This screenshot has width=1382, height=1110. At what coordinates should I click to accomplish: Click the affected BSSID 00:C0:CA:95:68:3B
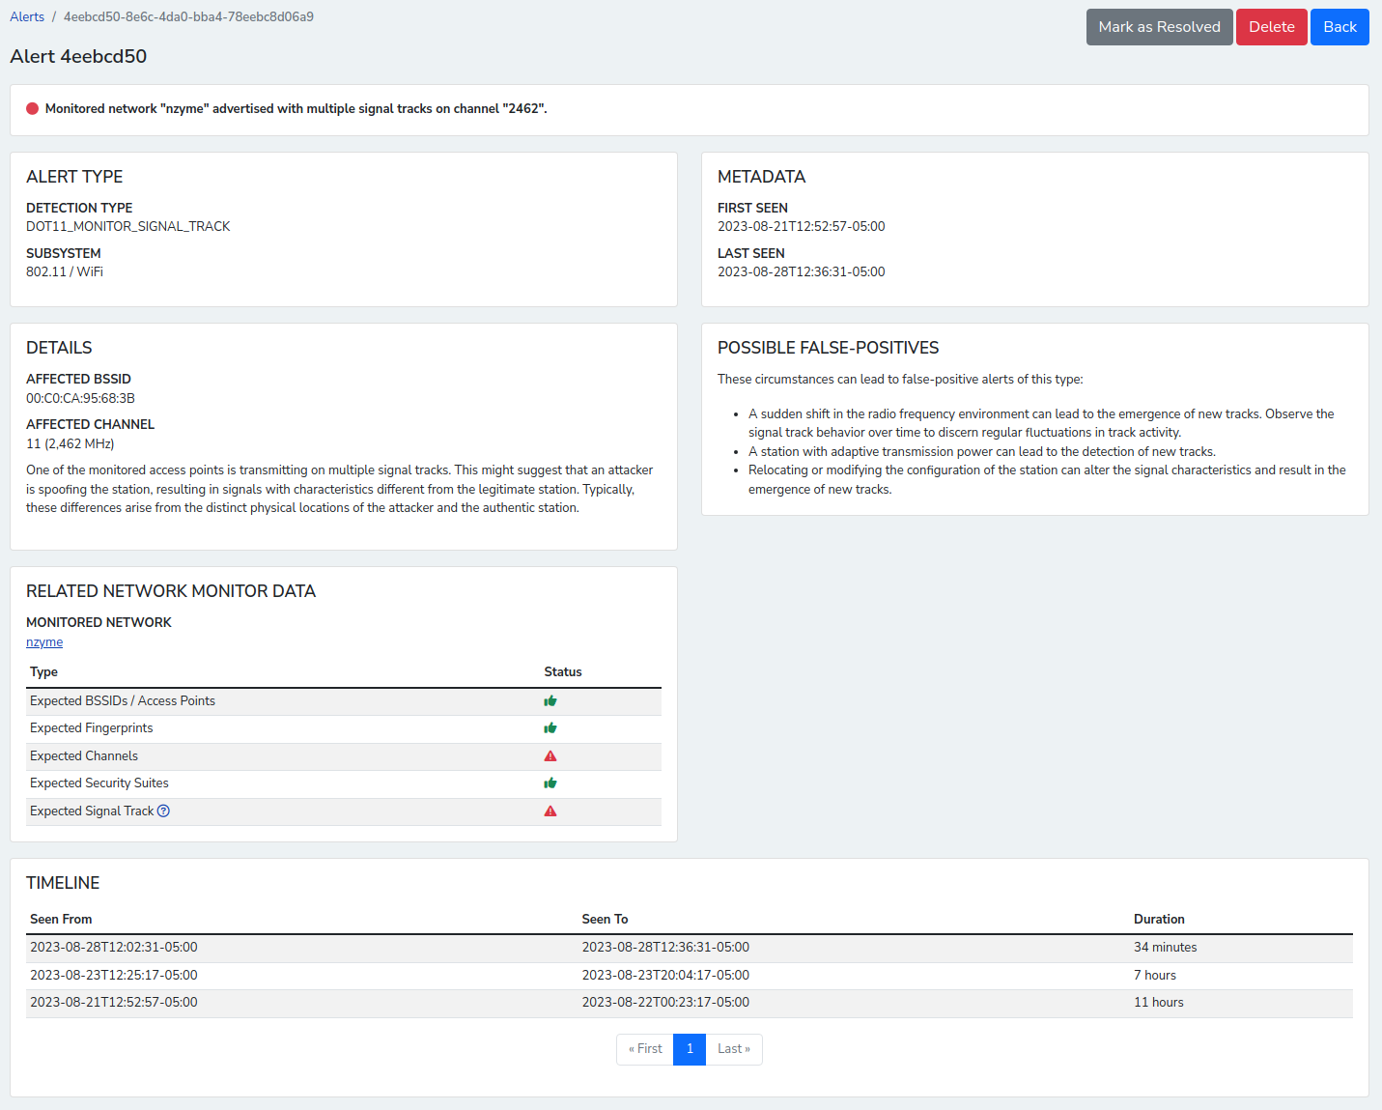(x=80, y=398)
